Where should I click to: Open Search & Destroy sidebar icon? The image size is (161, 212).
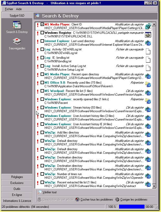pyautogui.click(x=17, y=25)
